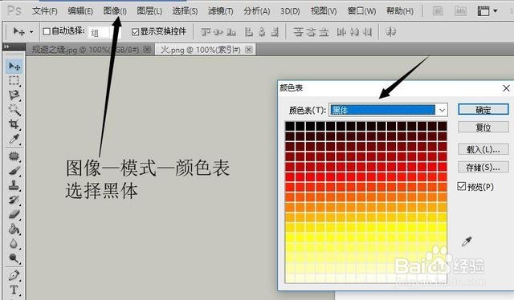This screenshot has height=300, width=514.
Task: Select the Polygonal Lasso tool
Action: pyautogui.click(x=14, y=95)
